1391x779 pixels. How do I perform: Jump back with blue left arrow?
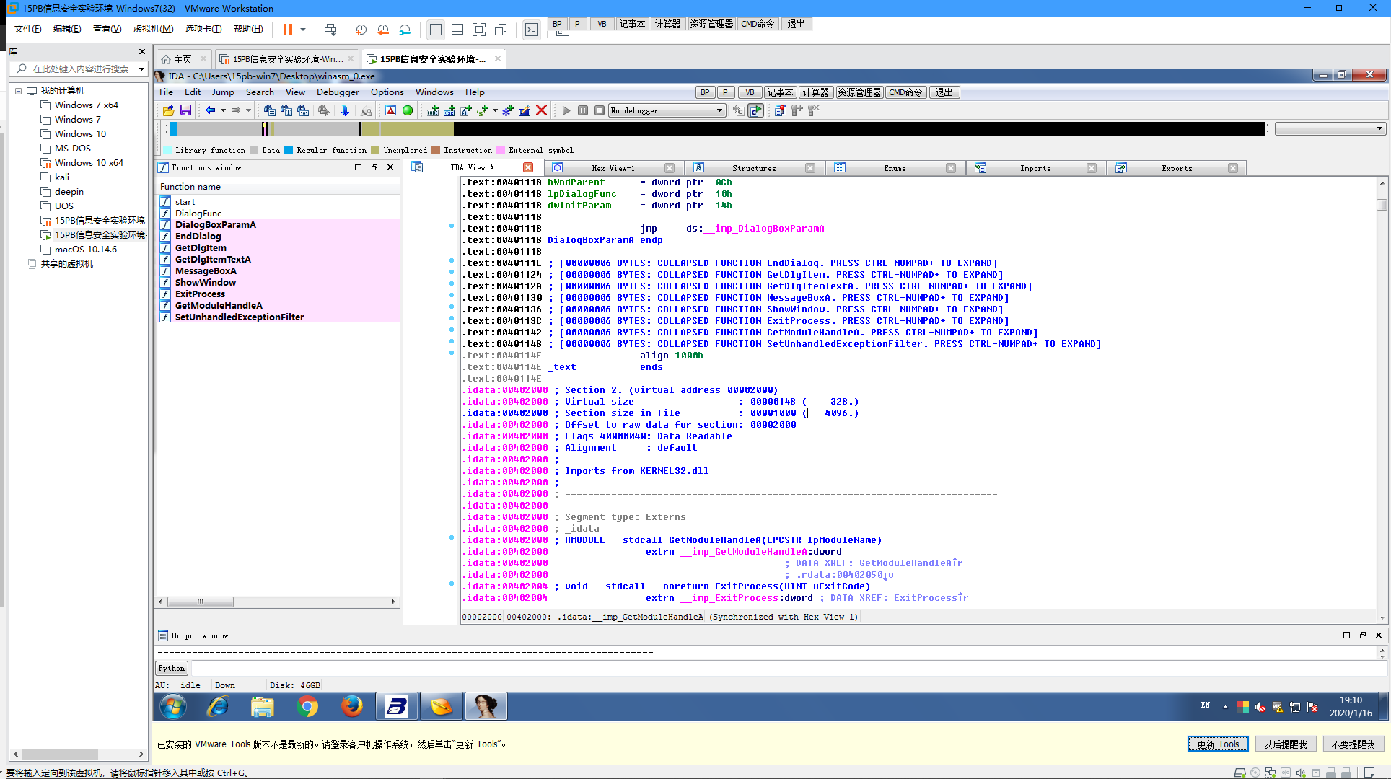coord(210,110)
